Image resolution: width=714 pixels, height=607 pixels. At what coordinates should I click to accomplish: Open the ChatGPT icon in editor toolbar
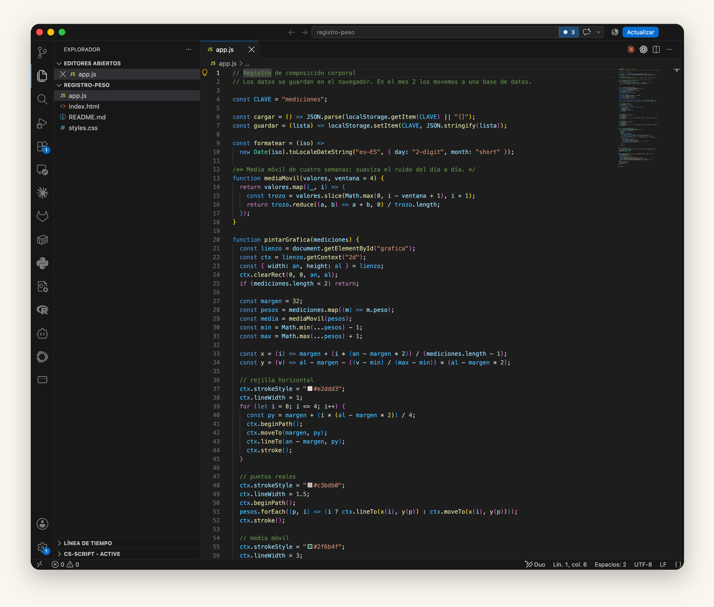pyautogui.click(x=644, y=49)
